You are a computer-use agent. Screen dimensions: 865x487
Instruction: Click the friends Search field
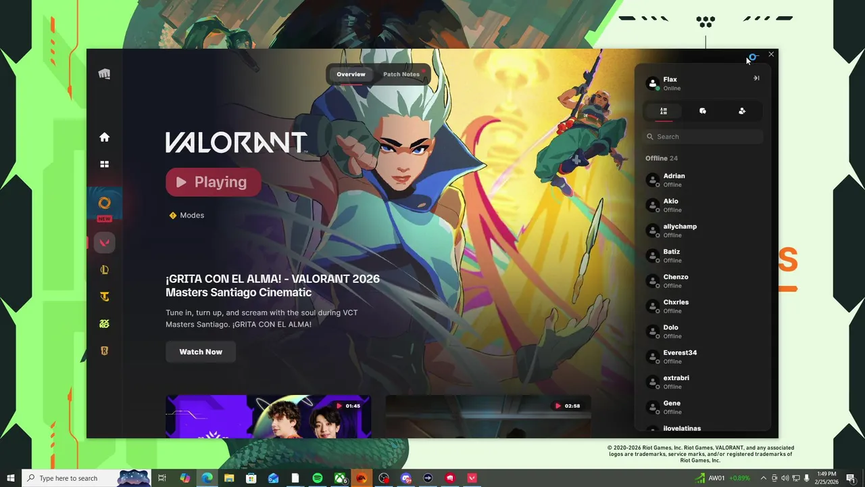(703, 137)
